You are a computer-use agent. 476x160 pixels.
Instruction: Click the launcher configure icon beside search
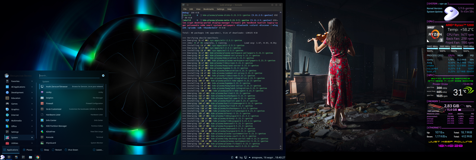tap(103, 76)
